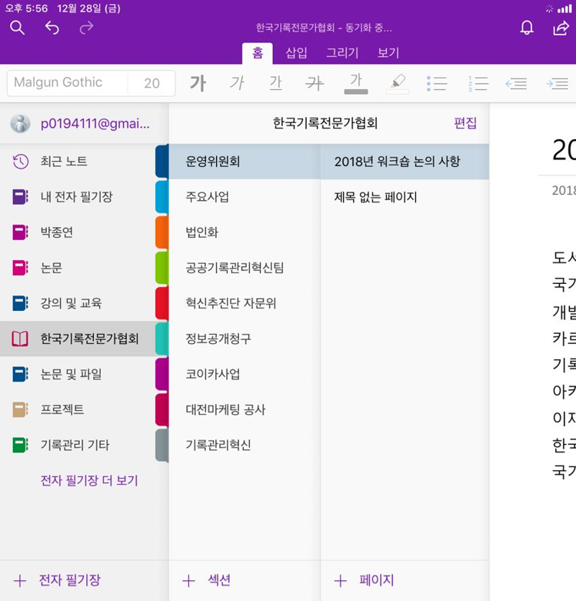The width and height of the screenshot is (576, 601).
Task: Open the 내 전자 필기장 notebook
Action: [78, 197]
